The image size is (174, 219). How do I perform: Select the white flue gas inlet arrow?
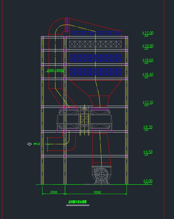click(30, 144)
